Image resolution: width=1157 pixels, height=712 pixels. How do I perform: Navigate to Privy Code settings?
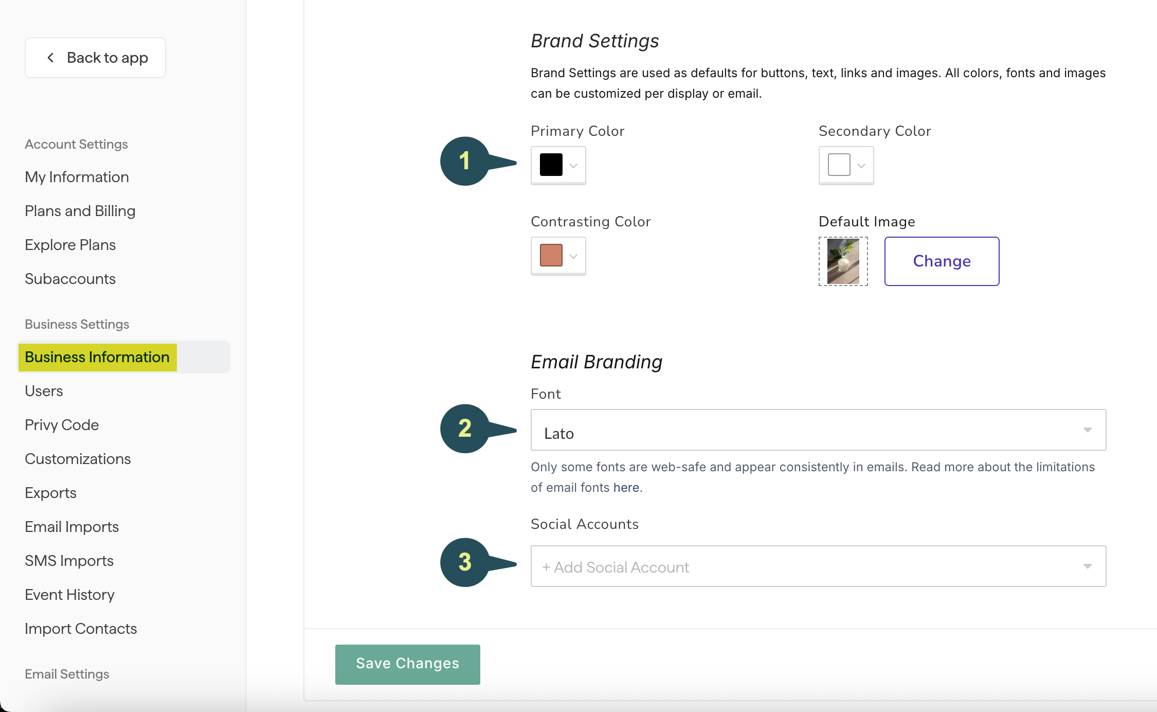tap(61, 424)
